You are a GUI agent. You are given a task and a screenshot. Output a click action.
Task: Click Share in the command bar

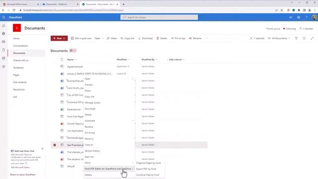(112, 38)
